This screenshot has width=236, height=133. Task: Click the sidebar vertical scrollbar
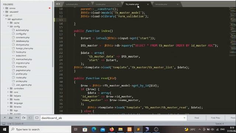click(52, 34)
